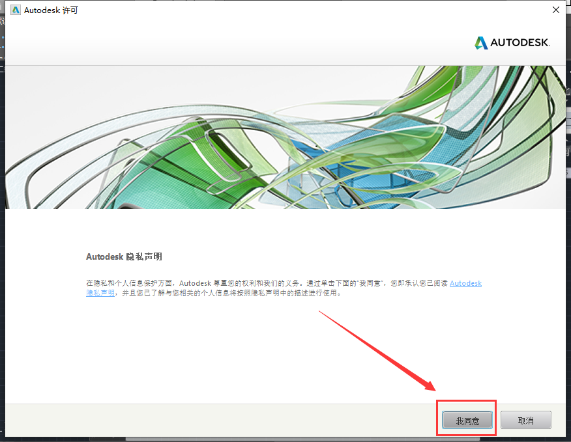Screen dimensions: 571x442
Task: Click the privacy paragraph starting with 在隐私和个人信息
Action: (261, 284)
